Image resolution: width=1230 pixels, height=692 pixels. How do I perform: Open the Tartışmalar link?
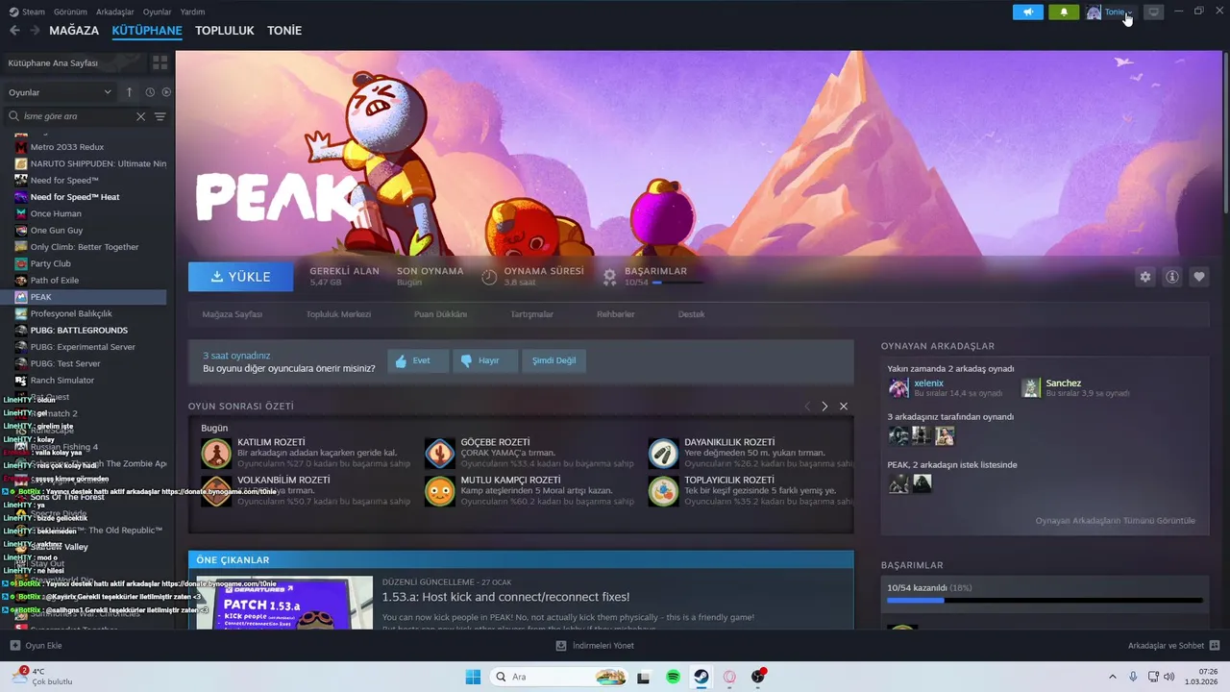[x=531, y=314]
